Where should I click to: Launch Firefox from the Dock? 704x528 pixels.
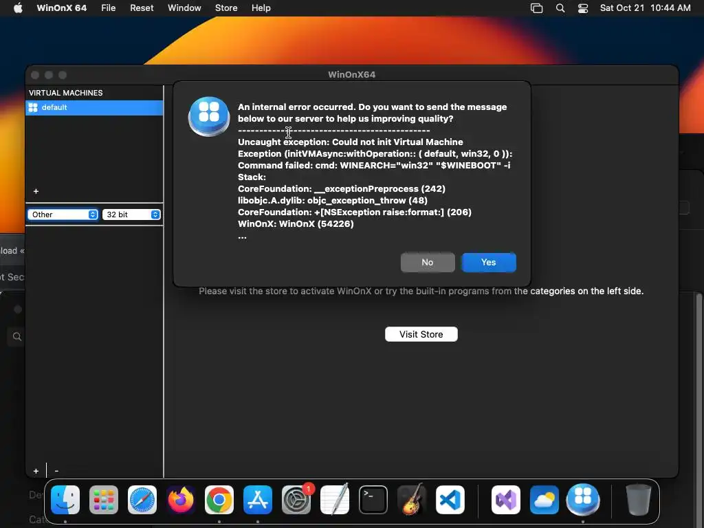[x=181, y=500]
